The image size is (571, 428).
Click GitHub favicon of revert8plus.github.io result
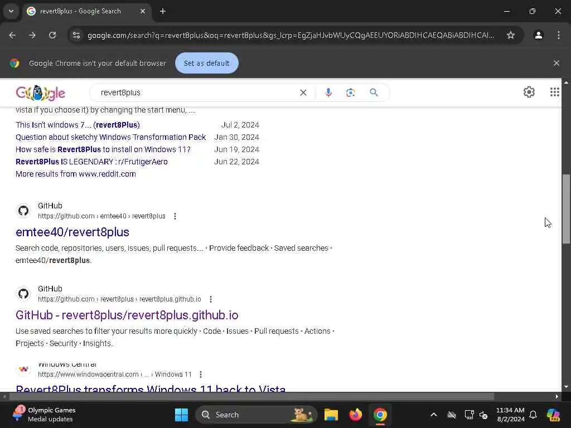(x=23, y=294)
